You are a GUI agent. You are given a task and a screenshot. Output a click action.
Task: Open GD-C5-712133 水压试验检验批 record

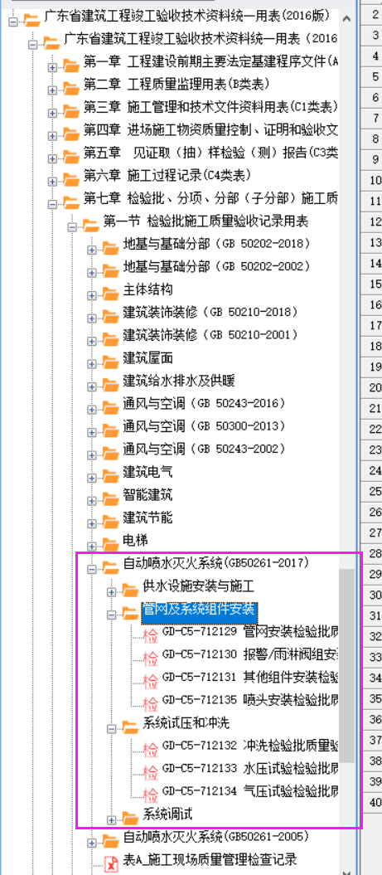coord(250,768)
